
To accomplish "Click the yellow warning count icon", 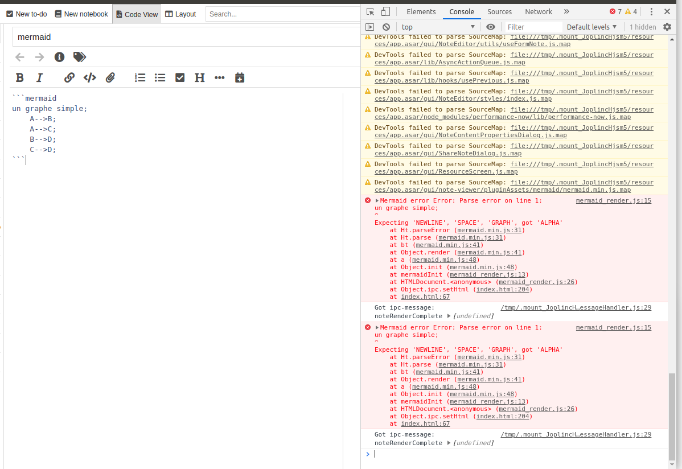I will [x=627, y=12].
